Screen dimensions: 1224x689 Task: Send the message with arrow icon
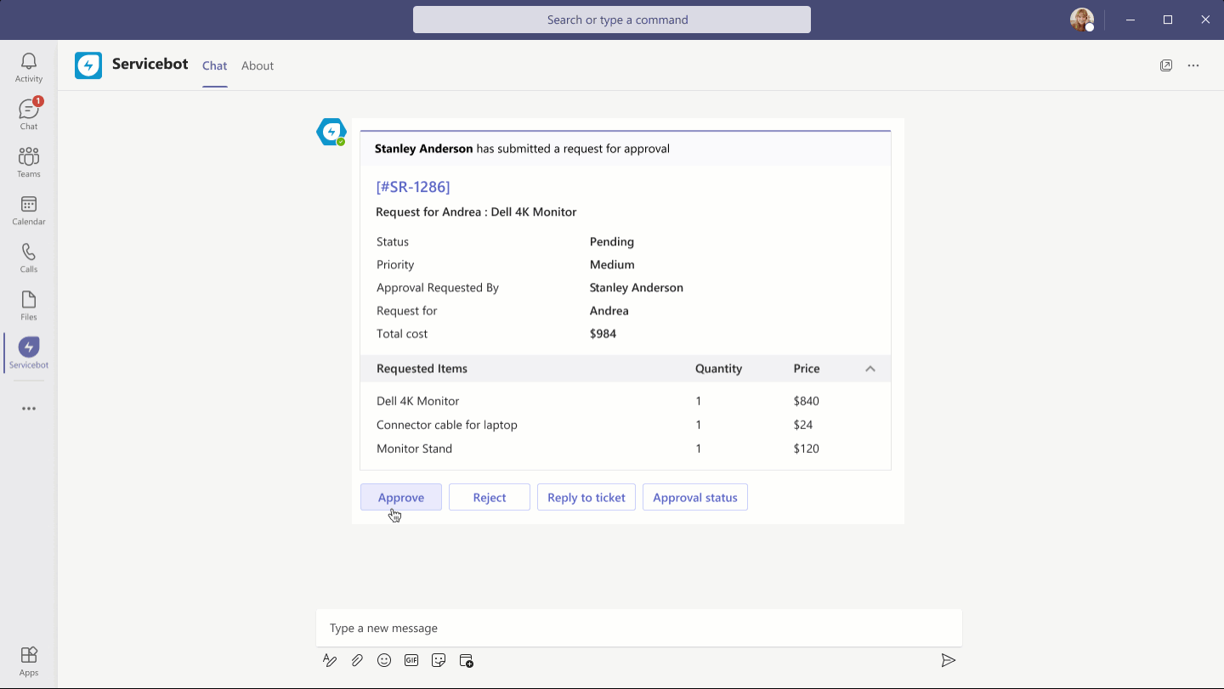coord(949,660)
